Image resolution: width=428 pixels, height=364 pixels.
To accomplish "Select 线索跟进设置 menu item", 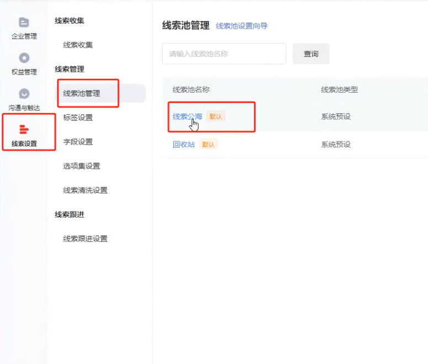I will 85,239.
